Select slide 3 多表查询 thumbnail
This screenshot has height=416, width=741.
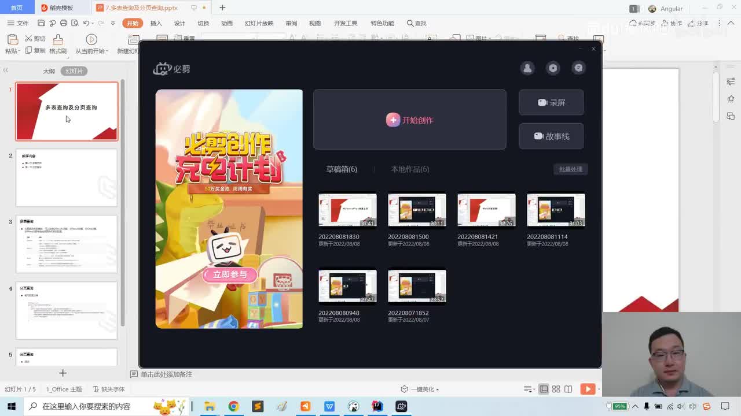coord(67,244)
